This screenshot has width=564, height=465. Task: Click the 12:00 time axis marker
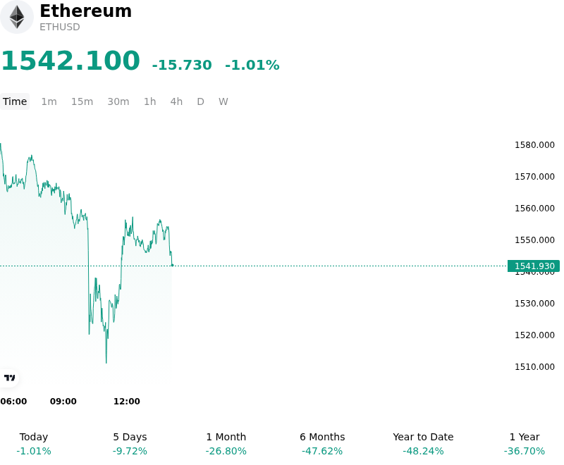(127, 402)
